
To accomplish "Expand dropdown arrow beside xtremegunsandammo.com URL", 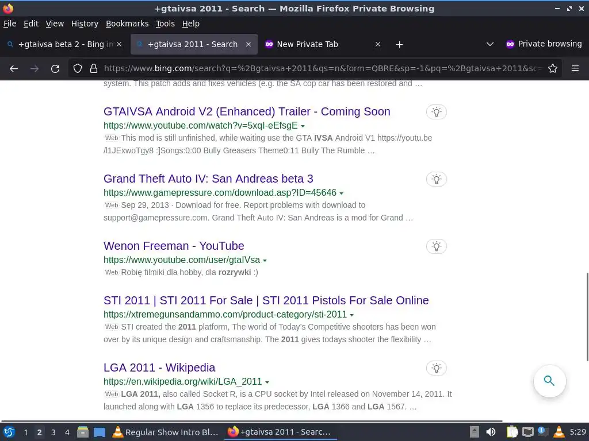I will (x=351, y=315).
